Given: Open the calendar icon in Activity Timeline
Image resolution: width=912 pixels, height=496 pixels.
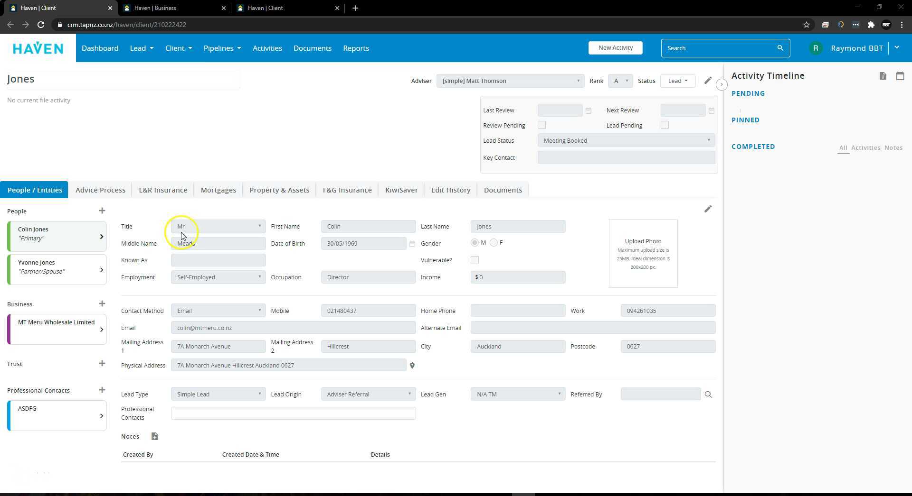Looking at the screenshot, I should 900,76.
